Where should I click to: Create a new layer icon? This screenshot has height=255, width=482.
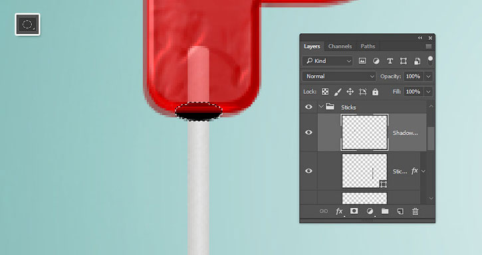tap(400, 211)
